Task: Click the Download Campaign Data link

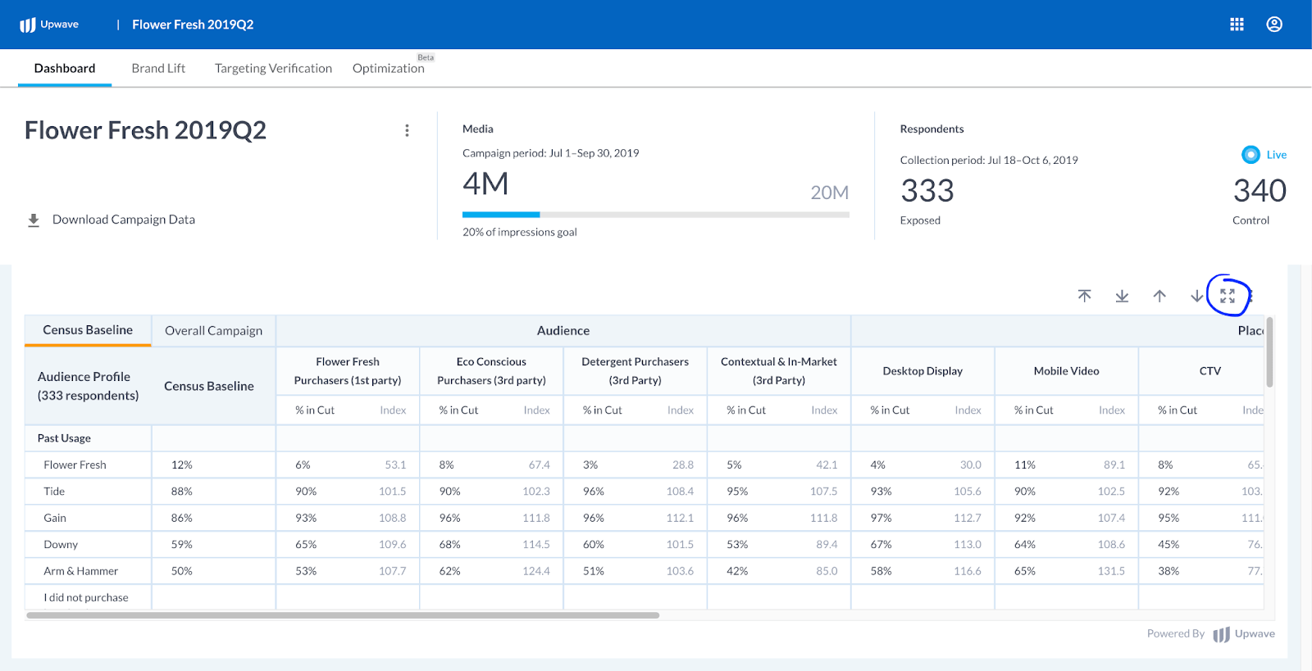Action: pyautogui.click(x=124, y=220)
